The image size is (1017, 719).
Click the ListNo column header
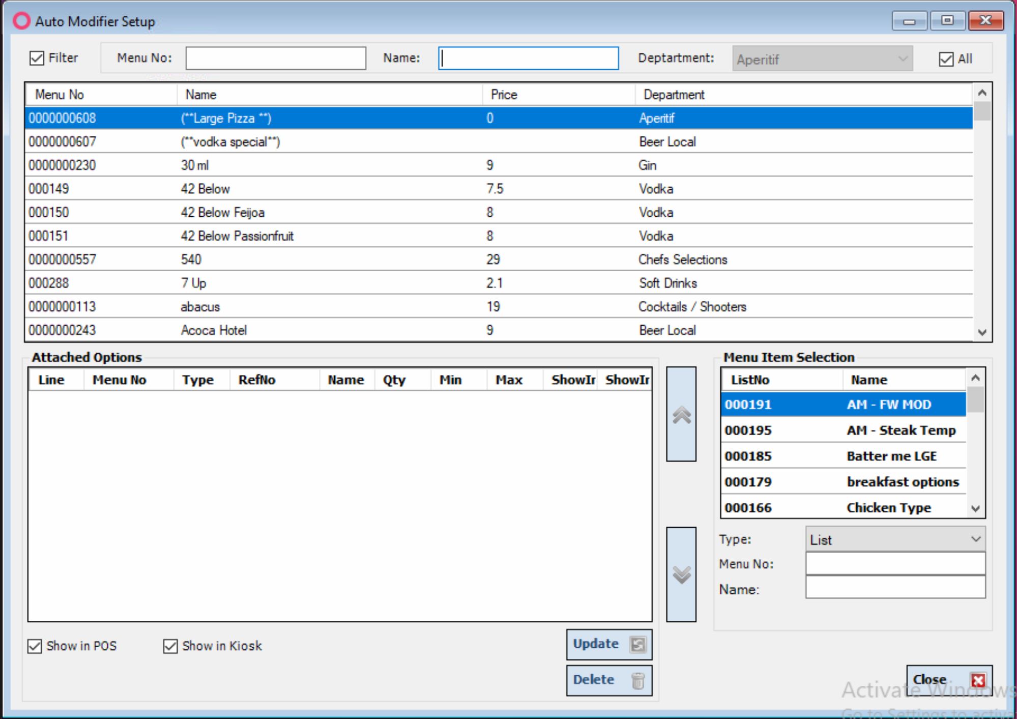click(x=782, y=380)
